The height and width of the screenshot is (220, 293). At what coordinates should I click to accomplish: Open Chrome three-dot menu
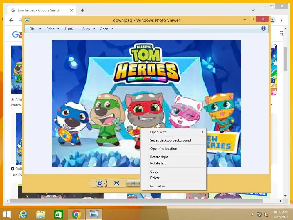coord(282,20)
